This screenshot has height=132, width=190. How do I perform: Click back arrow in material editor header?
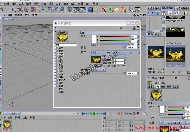point(121,28)
